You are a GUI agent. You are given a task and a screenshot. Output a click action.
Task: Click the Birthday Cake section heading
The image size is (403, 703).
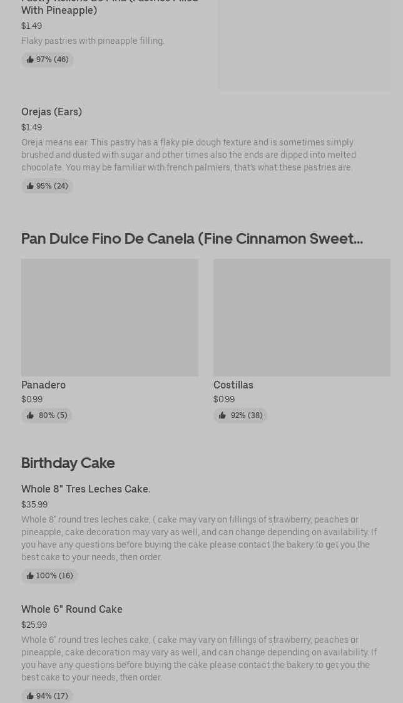[68, 463]
